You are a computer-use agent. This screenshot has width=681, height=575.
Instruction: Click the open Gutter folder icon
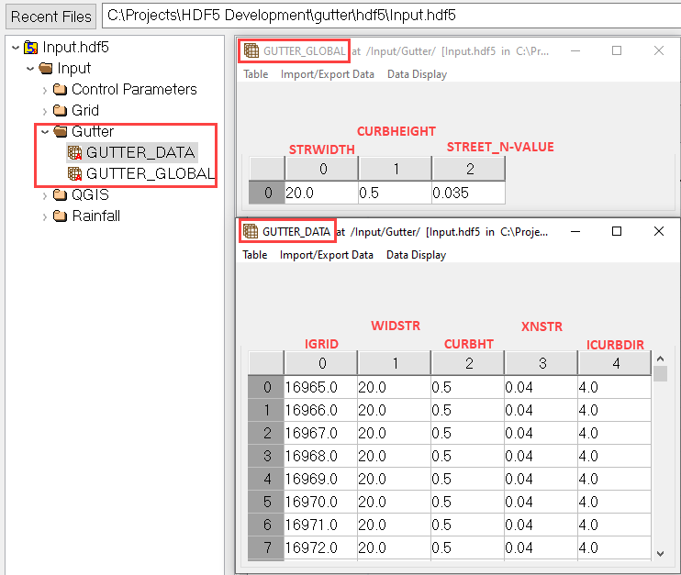pyautogui.click(x=61, y=131)
